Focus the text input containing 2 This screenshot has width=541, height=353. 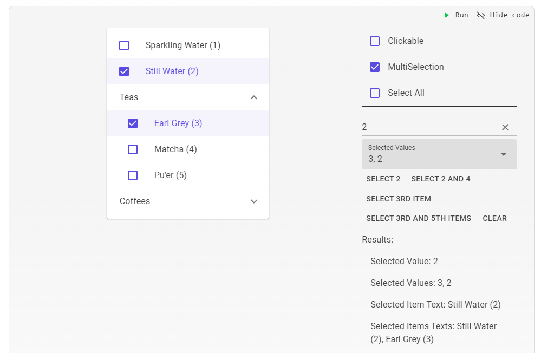pos(428,127)
